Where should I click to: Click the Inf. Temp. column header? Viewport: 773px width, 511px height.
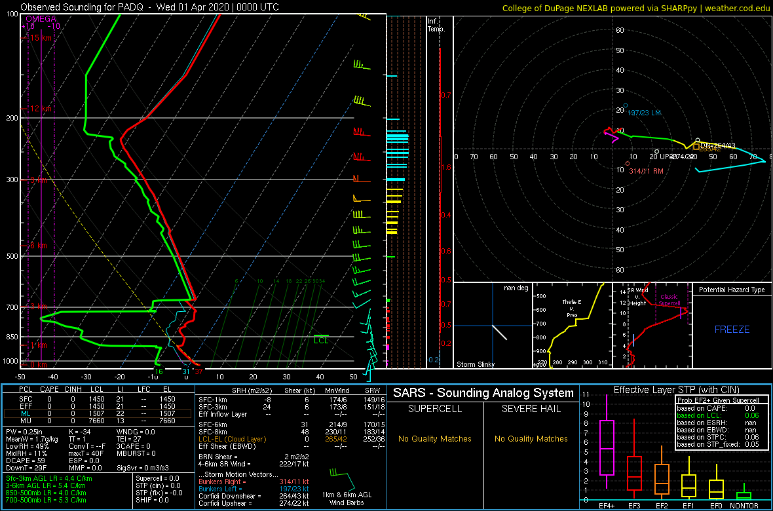[x=437, y=26]
